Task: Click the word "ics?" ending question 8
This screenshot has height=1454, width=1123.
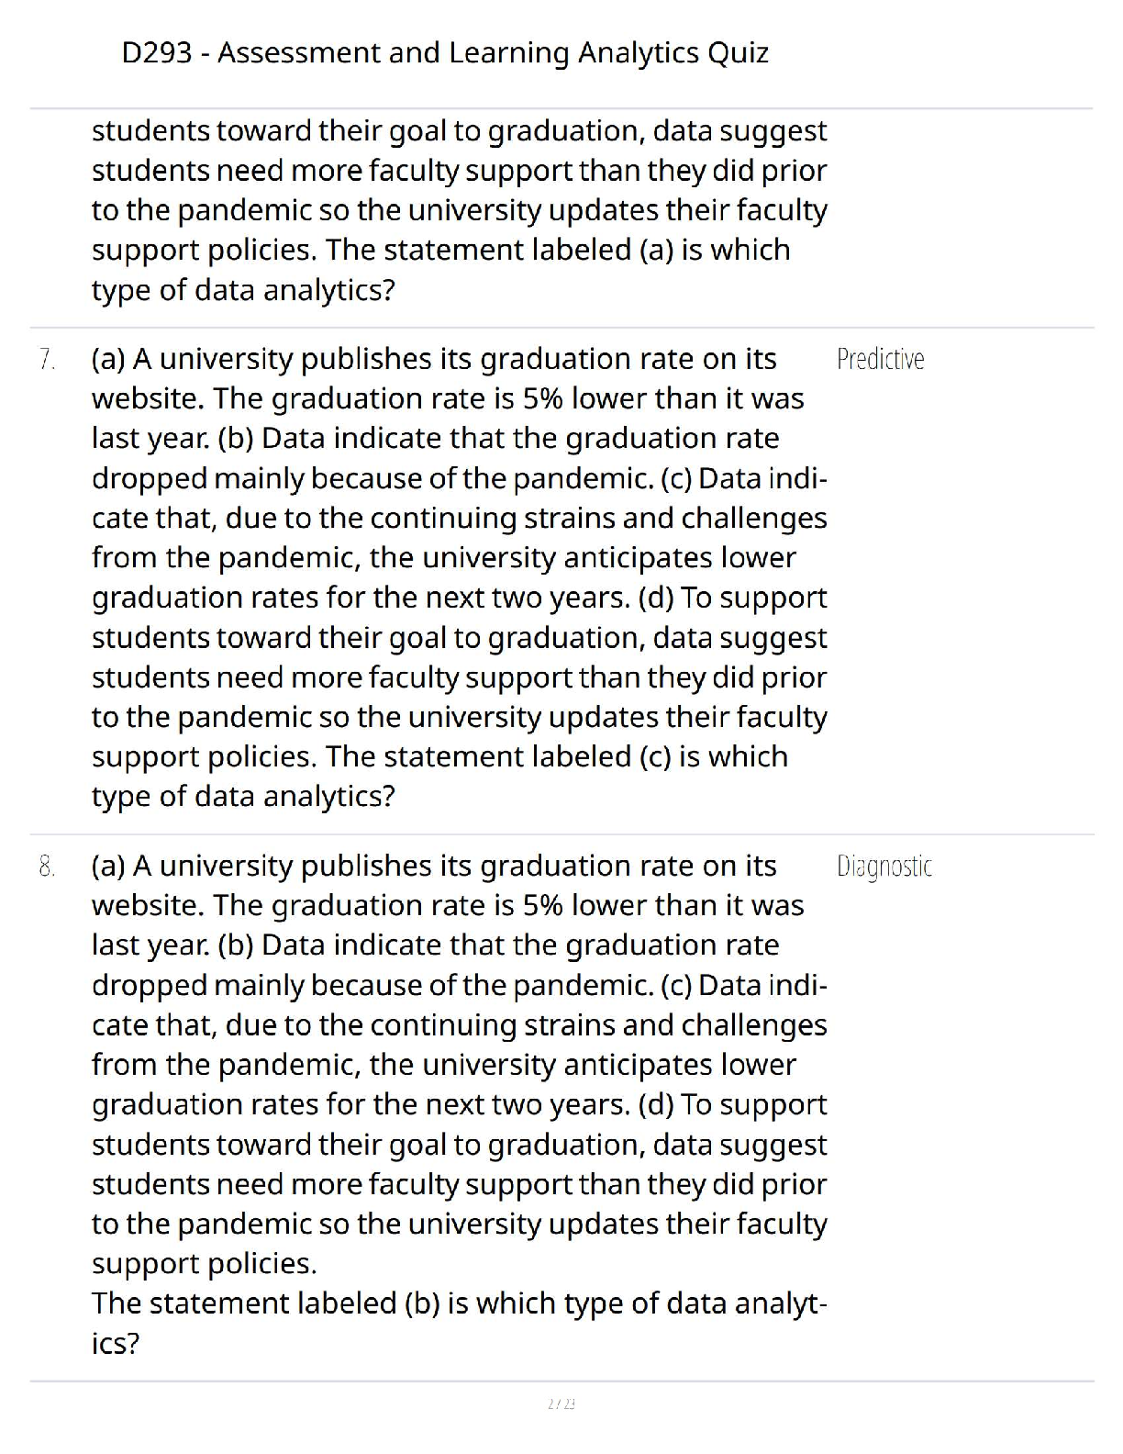Action: tap(116, 1344)
